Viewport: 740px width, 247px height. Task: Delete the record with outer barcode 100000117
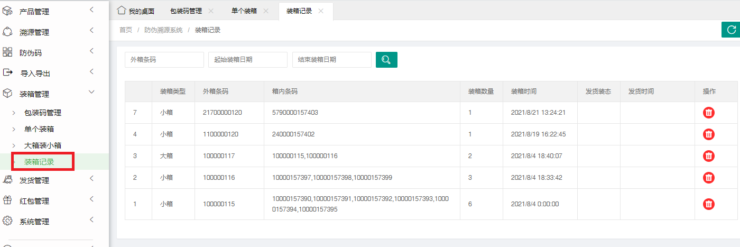click(709, 156)
